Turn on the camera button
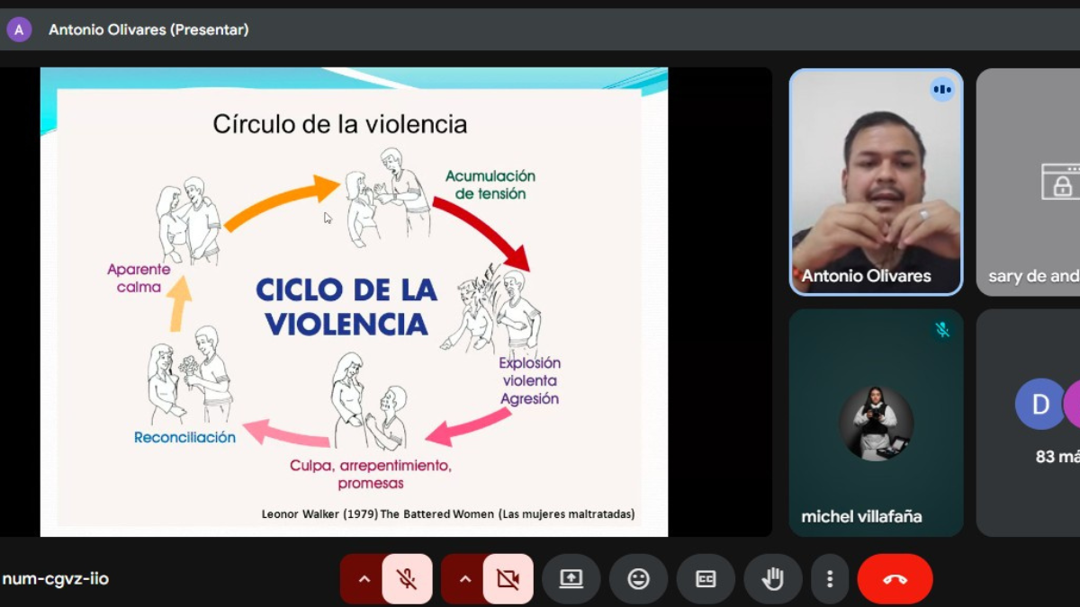The width and height of the screenshot is (1080, 607). [x=508, y=579]
